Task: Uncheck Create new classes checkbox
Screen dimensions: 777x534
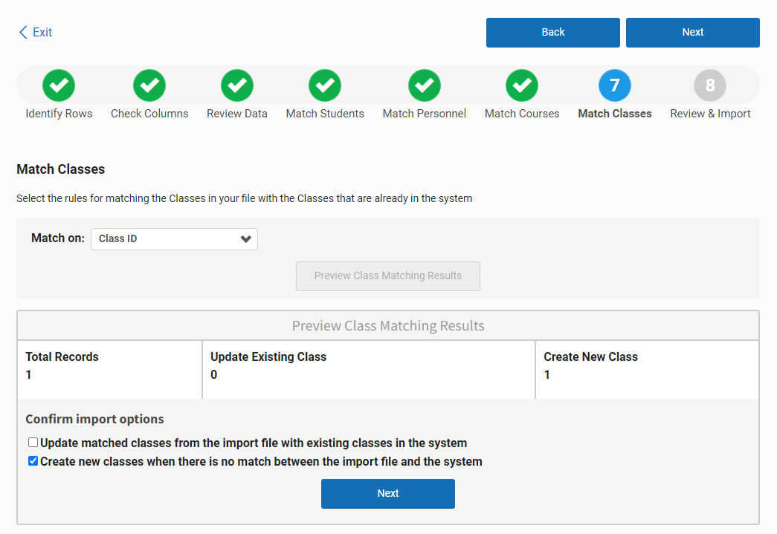Action: tap(33, 461)
